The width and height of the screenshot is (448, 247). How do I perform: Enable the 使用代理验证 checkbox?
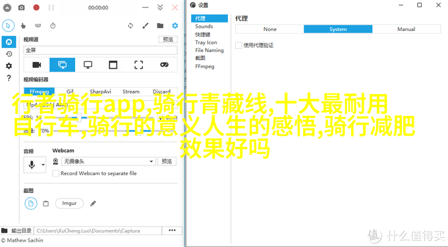point(238,45)
